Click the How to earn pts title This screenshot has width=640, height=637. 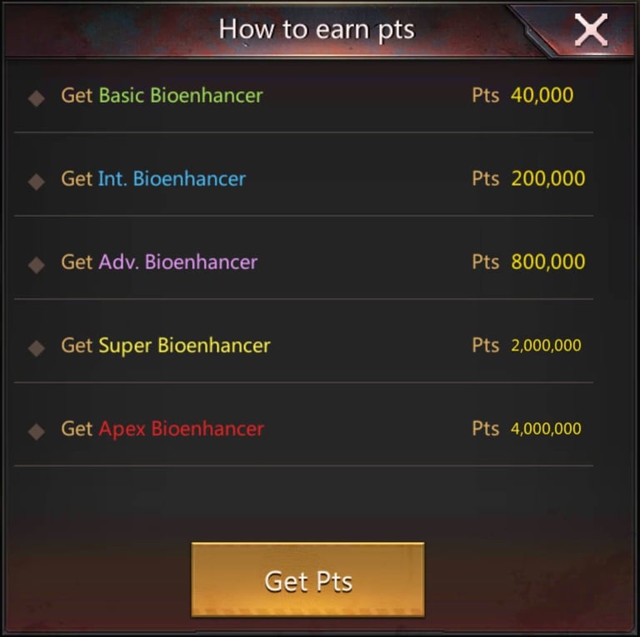point(317,30)
